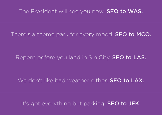The width and height of the screenshot is (162, 115).
Task: Choose the "SFO to LAX." flight link
Action: (x=127, y=81)
